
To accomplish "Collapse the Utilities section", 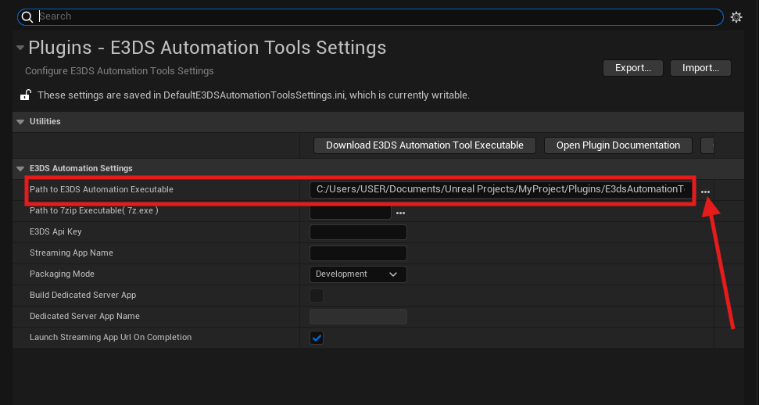I will [20, 122].
